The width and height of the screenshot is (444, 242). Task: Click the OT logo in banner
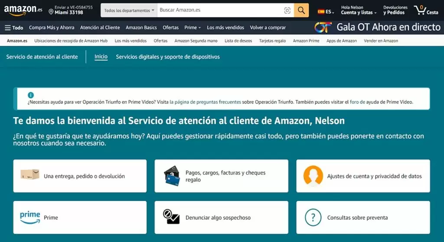[323, 27]
